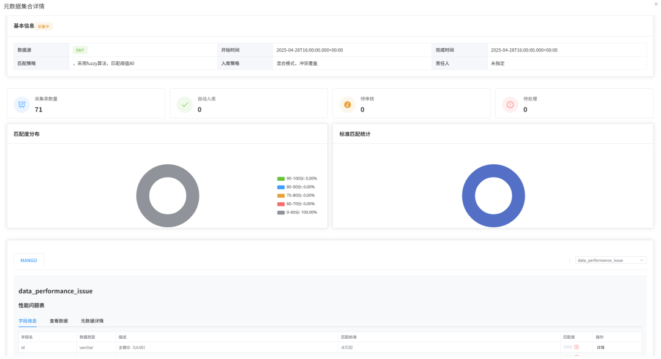
Task: Click 详情 link in the id row
Action: pyautogui.click(x=600, y=347)
